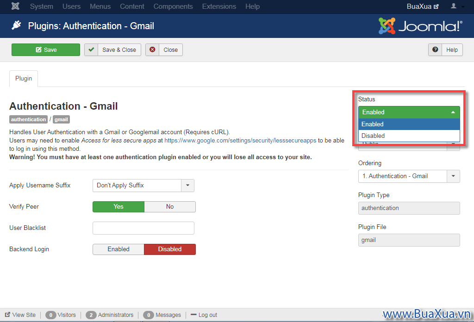Screen dimensions: 474x322
Task: Click the Log out dash icon
Action: click(x=193, y=315)
